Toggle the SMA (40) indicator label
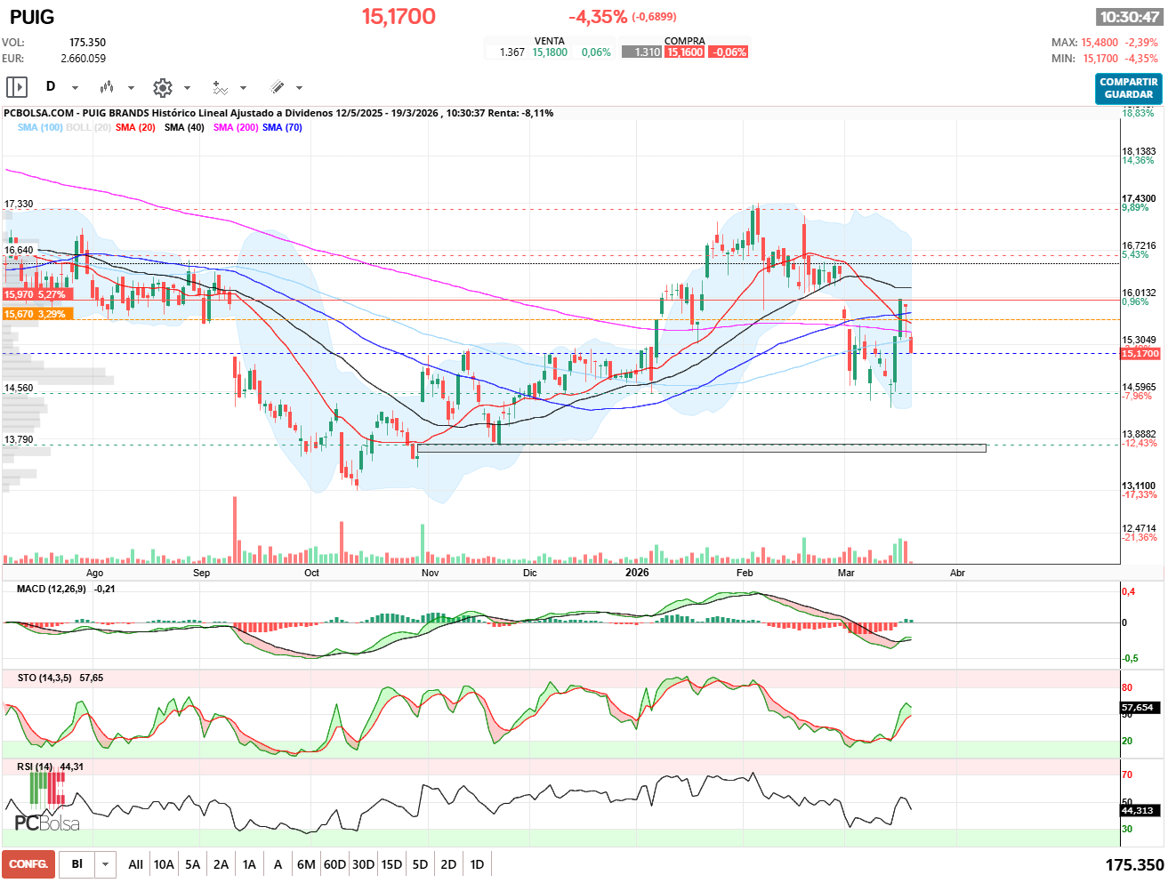 point(184,128)
